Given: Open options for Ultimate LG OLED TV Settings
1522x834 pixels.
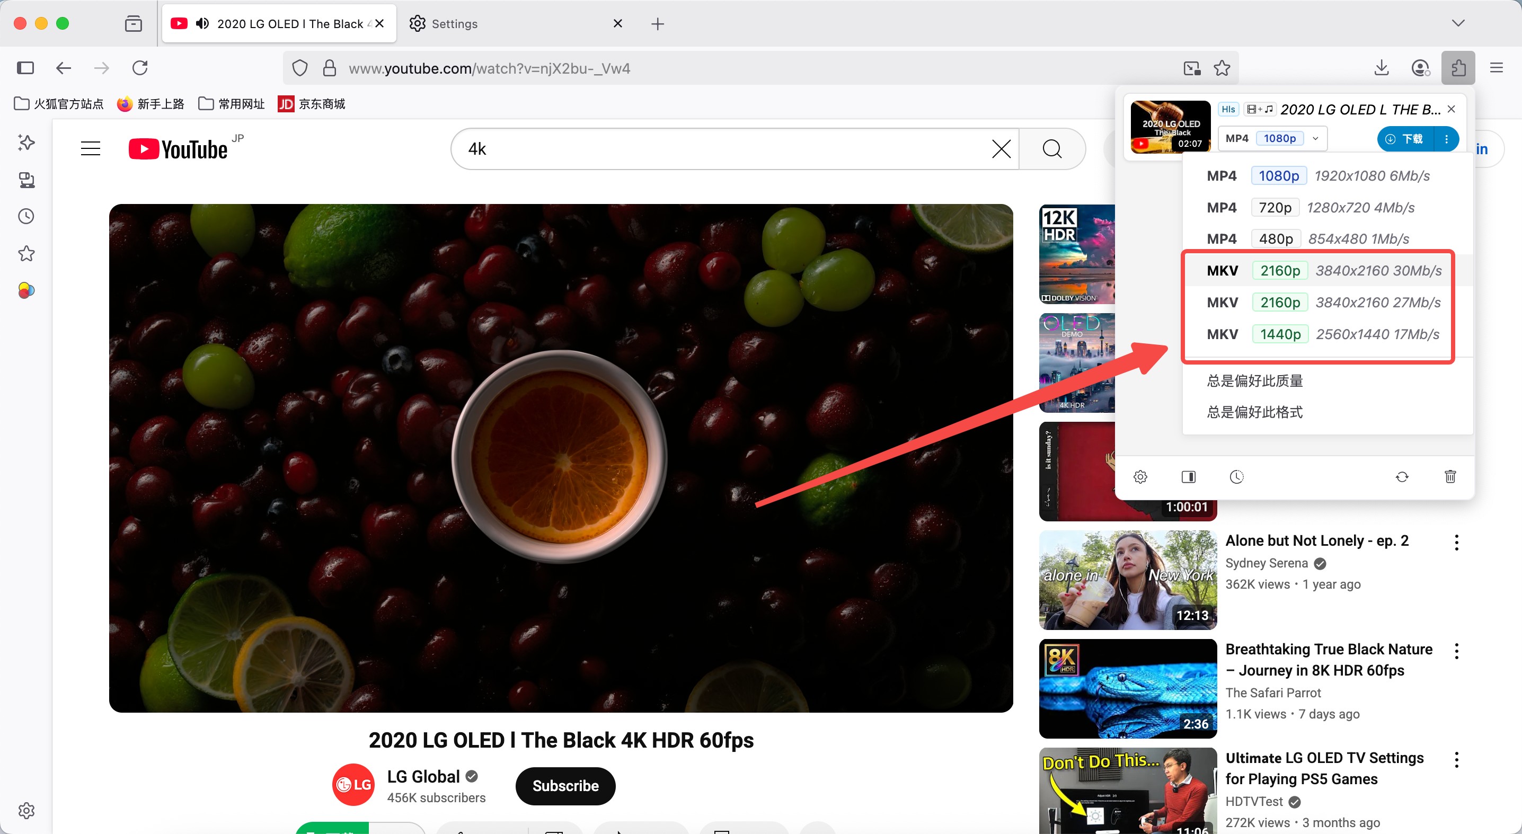Looking at the screenshot, I should [x=1456, y=760].
